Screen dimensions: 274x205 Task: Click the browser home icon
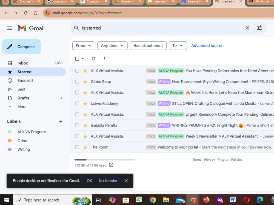tap(35, 13)
